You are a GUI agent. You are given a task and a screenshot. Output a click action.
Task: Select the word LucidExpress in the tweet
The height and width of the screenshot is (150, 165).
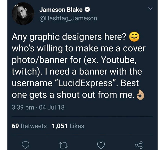tap(85, 83)
